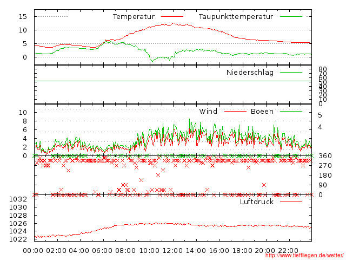Image resolution: width=346 pixels, height=260 pixels.
Task: Click the 15 temperature axis value
Action: [x=23, y=17]
